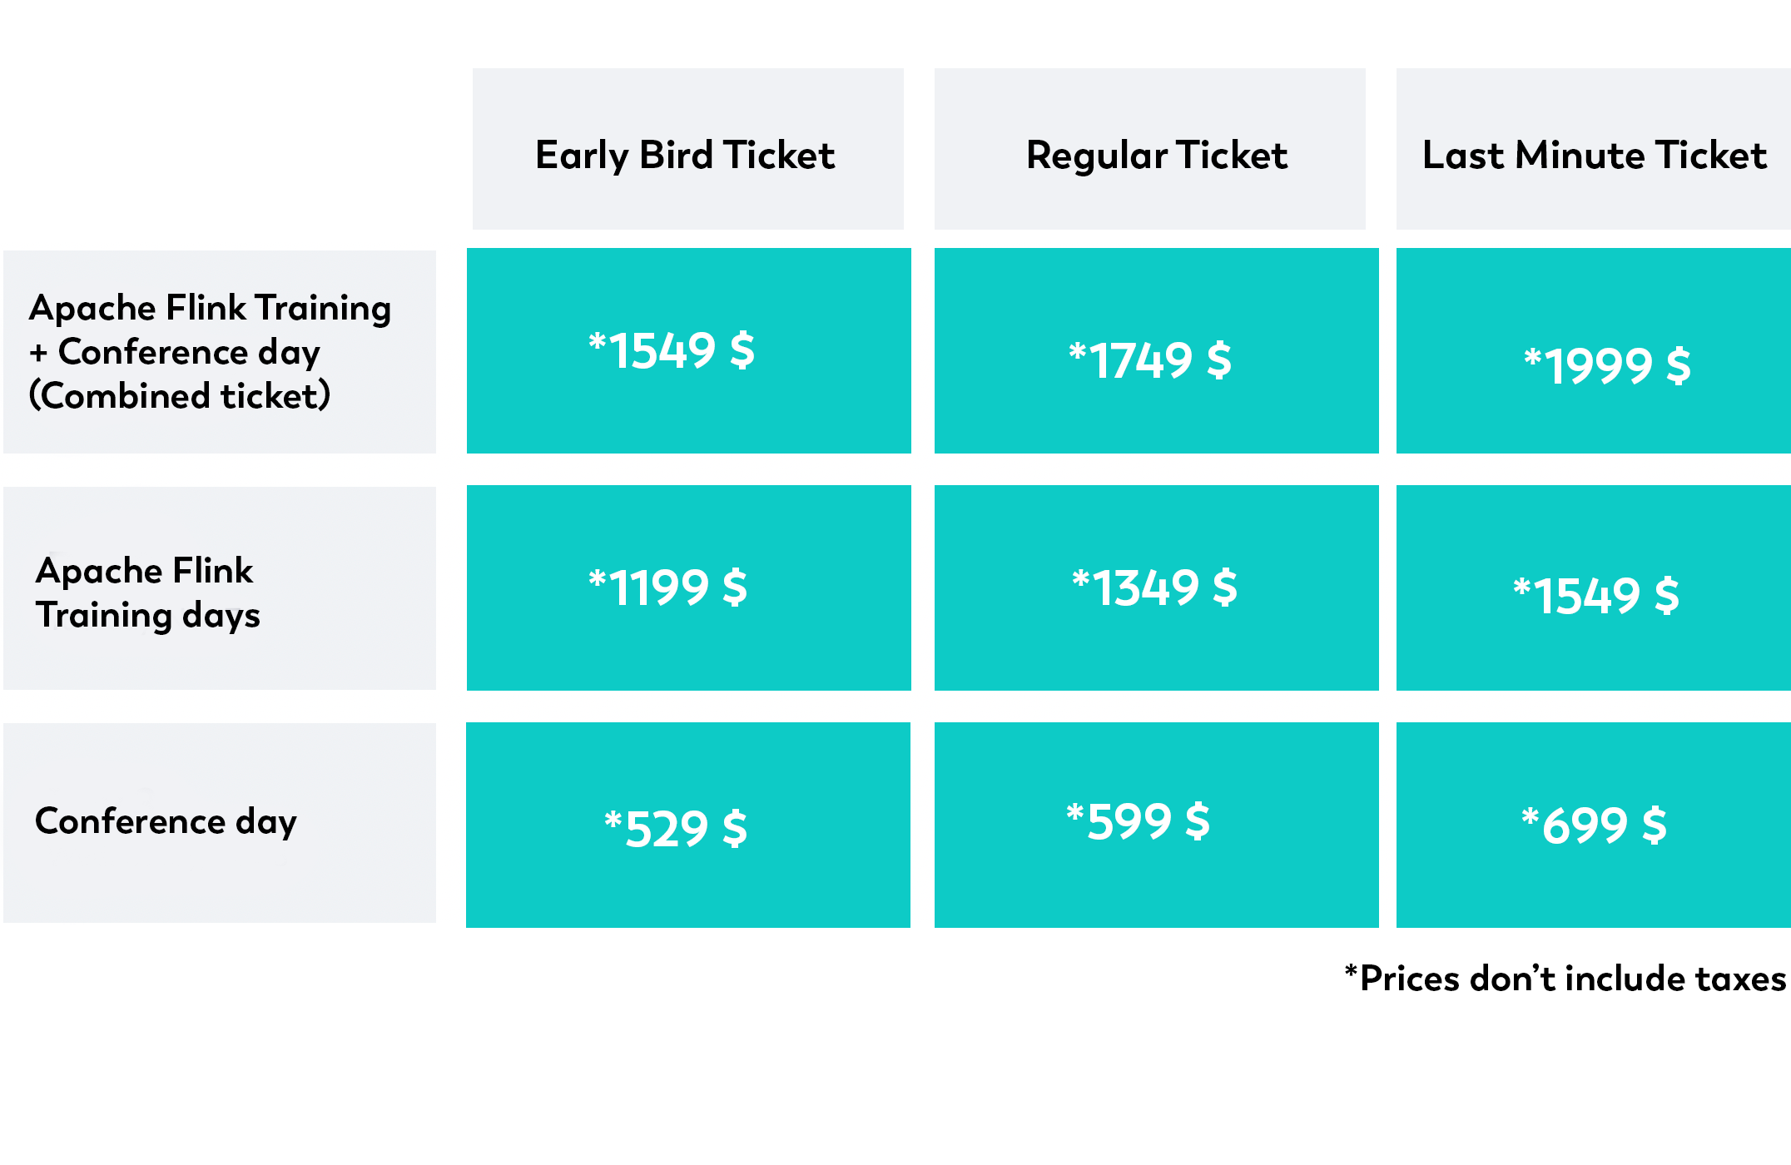Select the Last Minute Ticket column header
The width and height of the screenshot is (1791, 1165).
[x=1593, y=149]
